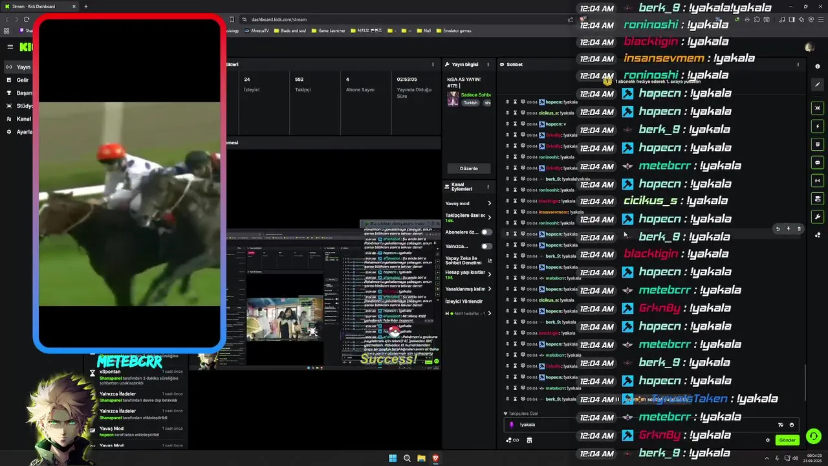Open İzleyici Yönlendir option
The width and height of the screenshot is (828, 466).
[464, 301]
